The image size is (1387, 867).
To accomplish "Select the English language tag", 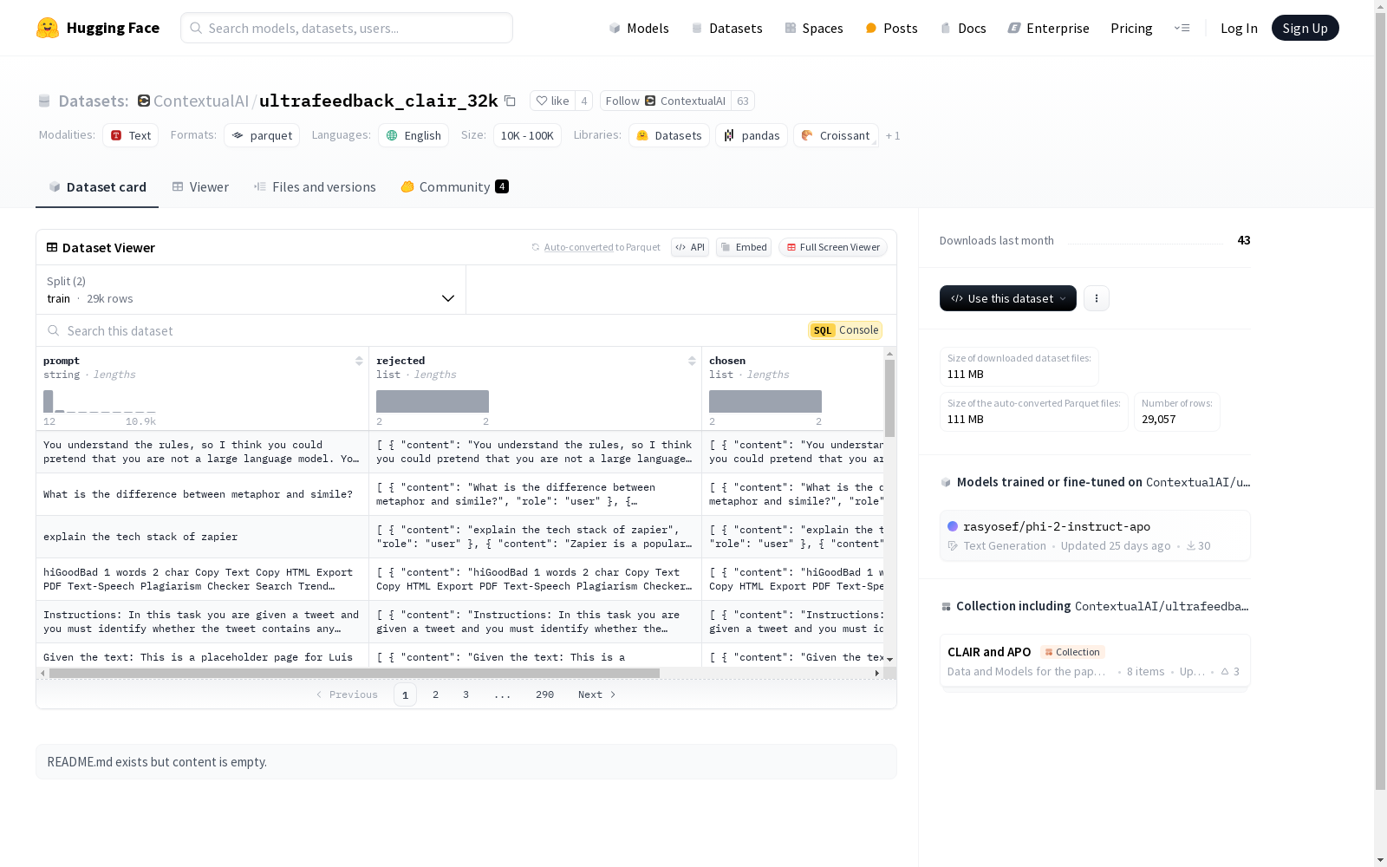I will [x=413, y=135].
